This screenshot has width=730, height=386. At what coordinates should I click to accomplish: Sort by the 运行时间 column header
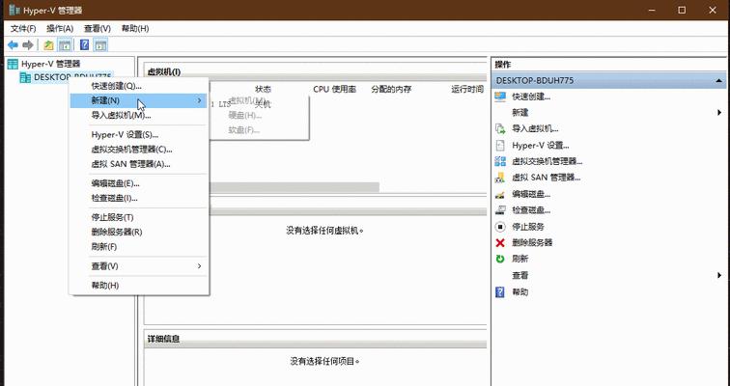pyautogui.click(x=467, y=89)
